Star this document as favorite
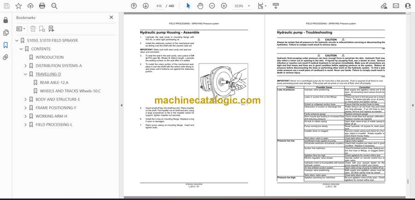This screenshot has width=415, height=200. coord(18,6)
